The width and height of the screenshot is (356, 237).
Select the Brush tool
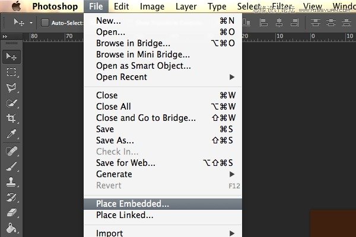(x=11, y=166)
